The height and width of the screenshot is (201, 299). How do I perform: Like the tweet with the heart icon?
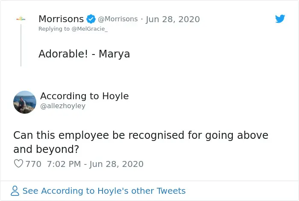point(18,164)
